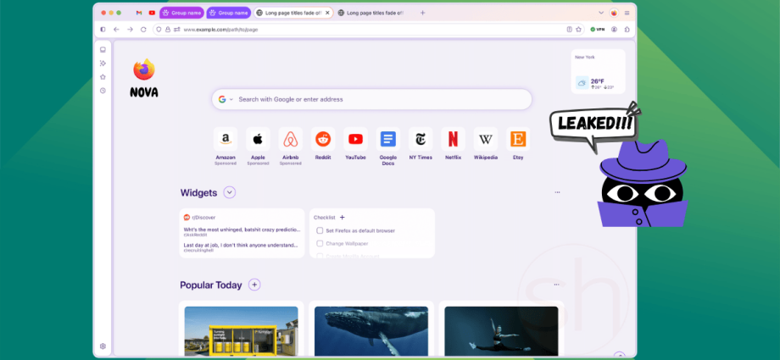Open the New York weather widget
780x360 pixels.
[598, 72]
